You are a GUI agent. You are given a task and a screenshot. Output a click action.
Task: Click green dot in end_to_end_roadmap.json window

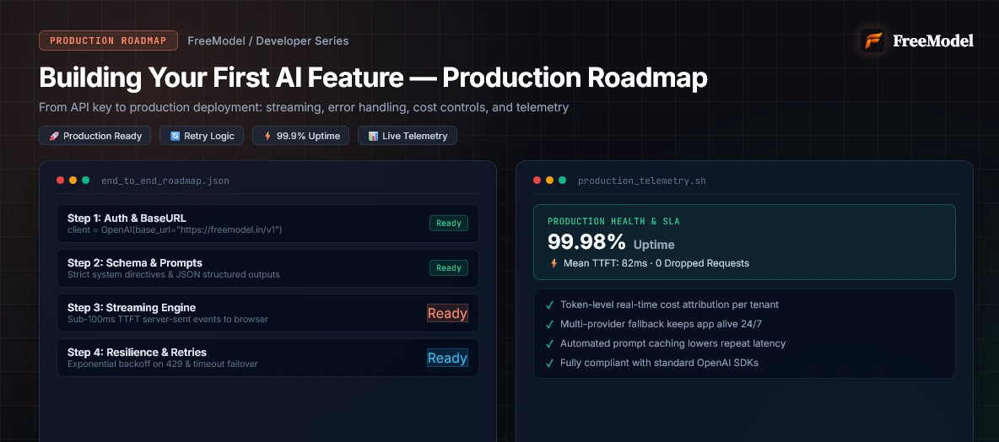(85, 181)
